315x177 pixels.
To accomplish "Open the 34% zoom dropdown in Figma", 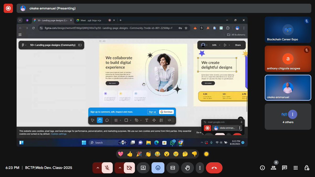I will (216, 45).
